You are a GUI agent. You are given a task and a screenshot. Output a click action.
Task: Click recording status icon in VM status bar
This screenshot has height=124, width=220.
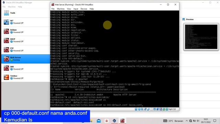158,109
